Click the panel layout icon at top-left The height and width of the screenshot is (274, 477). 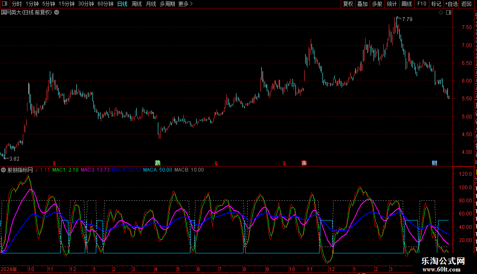tap(5, 4)
